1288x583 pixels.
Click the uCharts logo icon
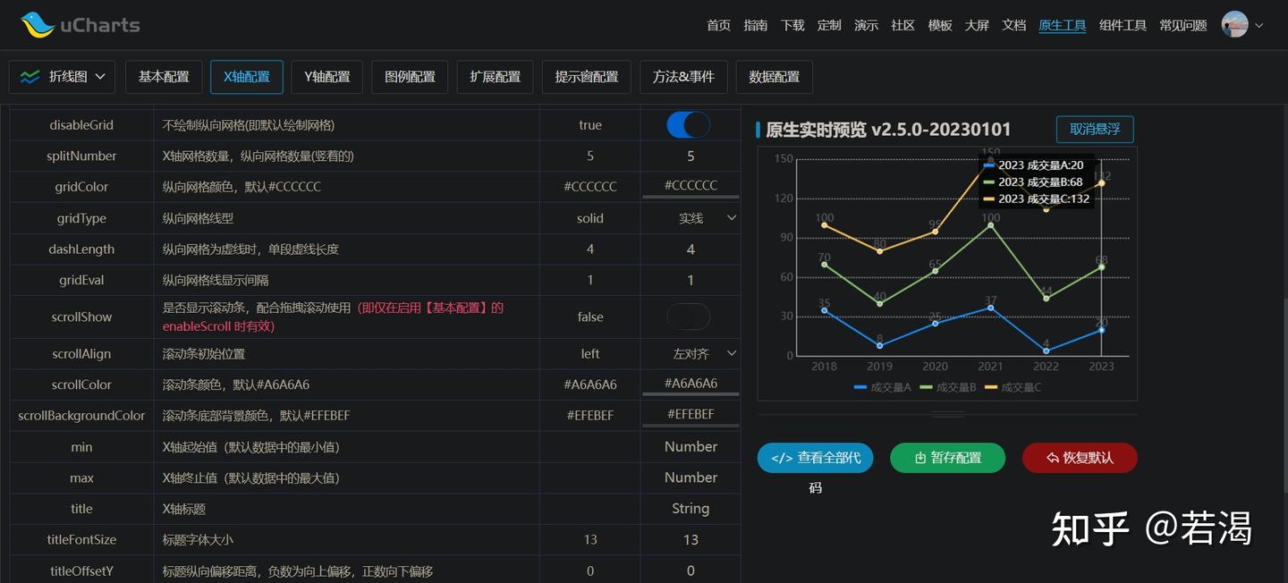click(x=38, y=24)
